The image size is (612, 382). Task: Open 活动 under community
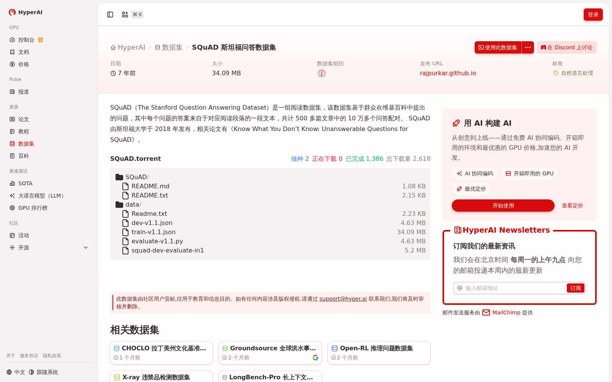pyautogui.click(x=24, y=235)
